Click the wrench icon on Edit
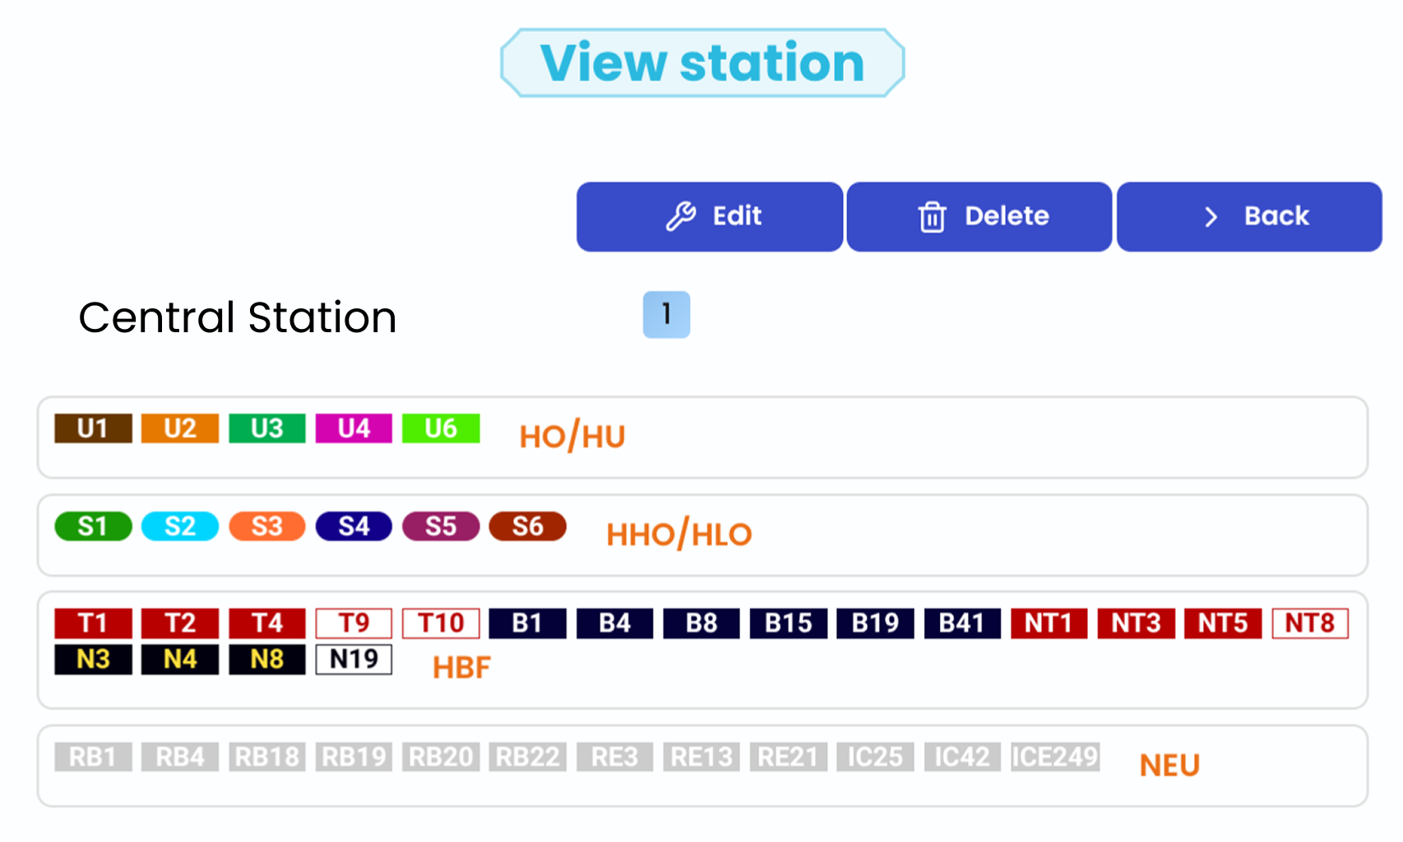Viewport: 1403px width, 842px height. click(x=681, y=216)
